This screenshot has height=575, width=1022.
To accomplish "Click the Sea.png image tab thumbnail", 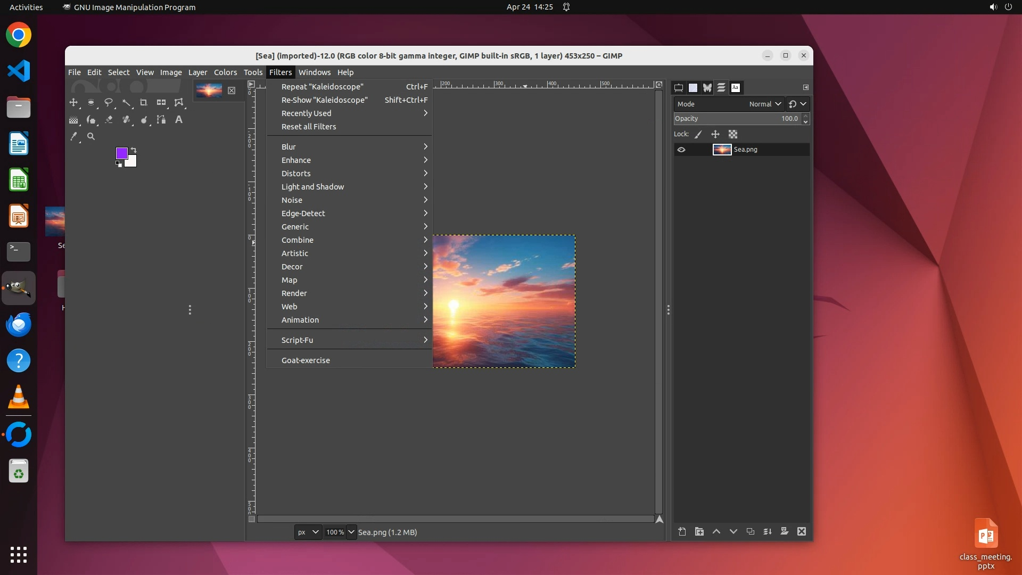I will (209, 91).
